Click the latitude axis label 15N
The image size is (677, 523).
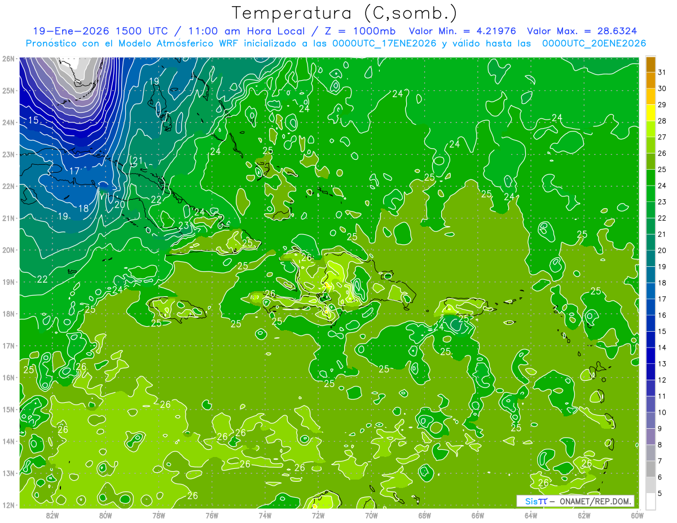point(8,409)
